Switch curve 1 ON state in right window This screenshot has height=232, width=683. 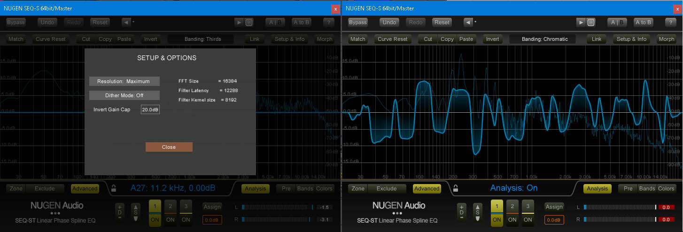point(497,219)
